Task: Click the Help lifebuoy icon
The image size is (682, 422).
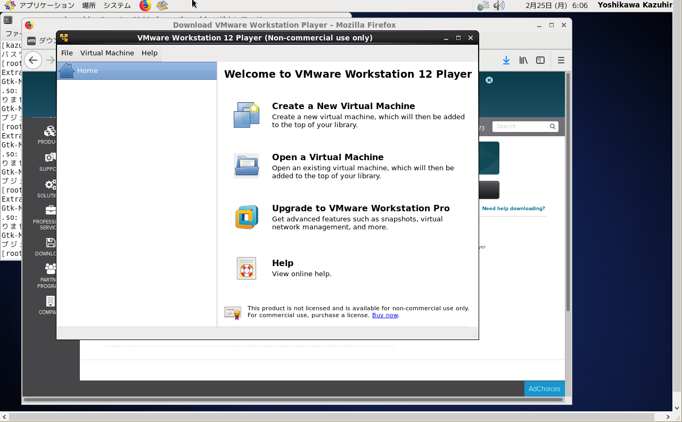Action: pos(246,268)
